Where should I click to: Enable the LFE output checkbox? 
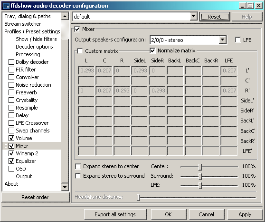tap(238, 40)
